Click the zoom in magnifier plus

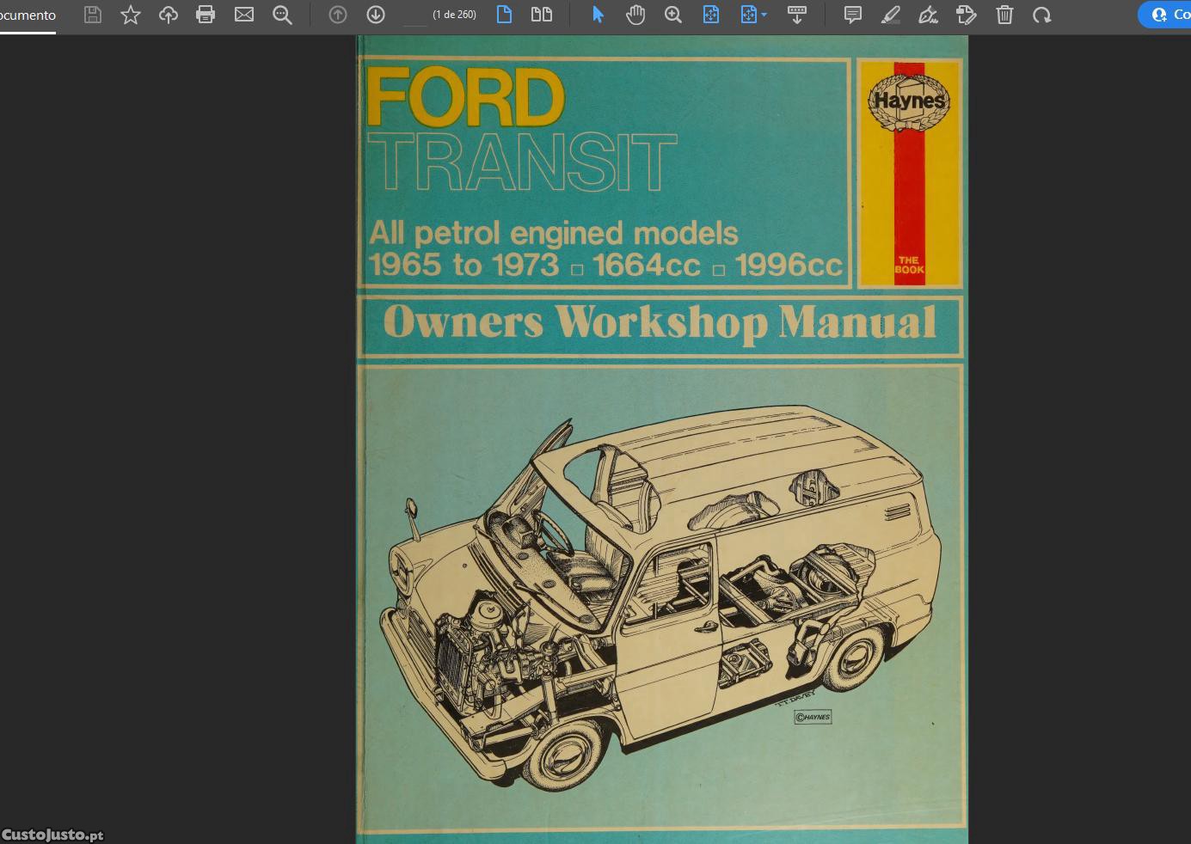click(673, 15)
